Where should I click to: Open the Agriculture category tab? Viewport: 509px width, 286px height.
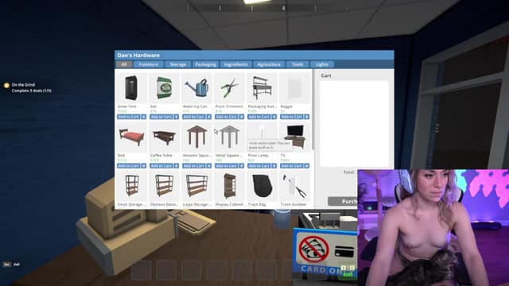click(269, 64)
